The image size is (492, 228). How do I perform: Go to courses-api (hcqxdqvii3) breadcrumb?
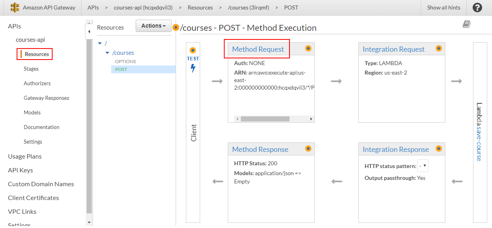coord(143,7)
